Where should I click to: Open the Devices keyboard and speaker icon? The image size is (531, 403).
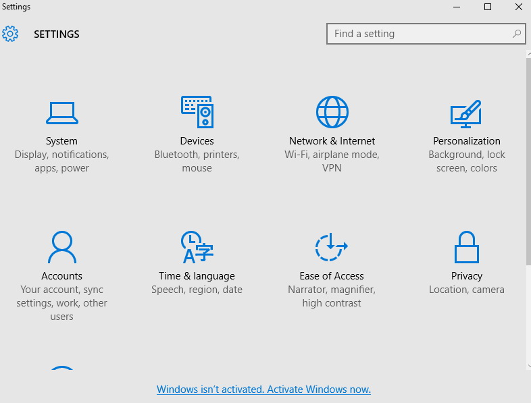coord(197,112)
